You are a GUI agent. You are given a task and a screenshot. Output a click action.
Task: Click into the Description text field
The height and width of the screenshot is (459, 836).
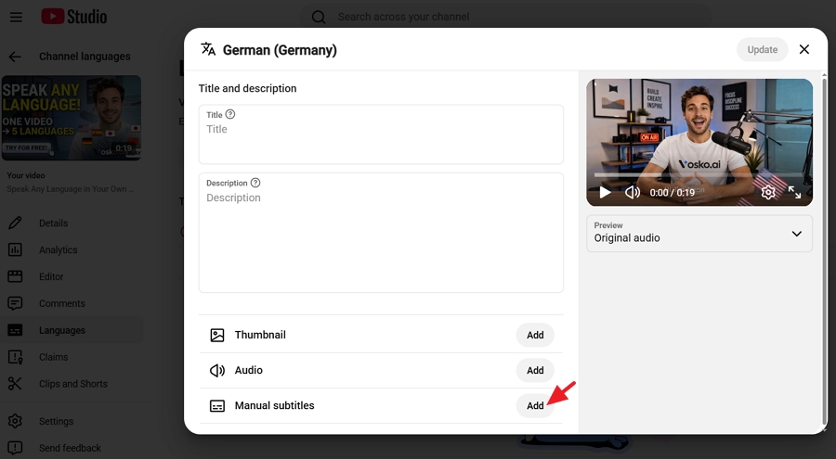click(x=381, y=233)
